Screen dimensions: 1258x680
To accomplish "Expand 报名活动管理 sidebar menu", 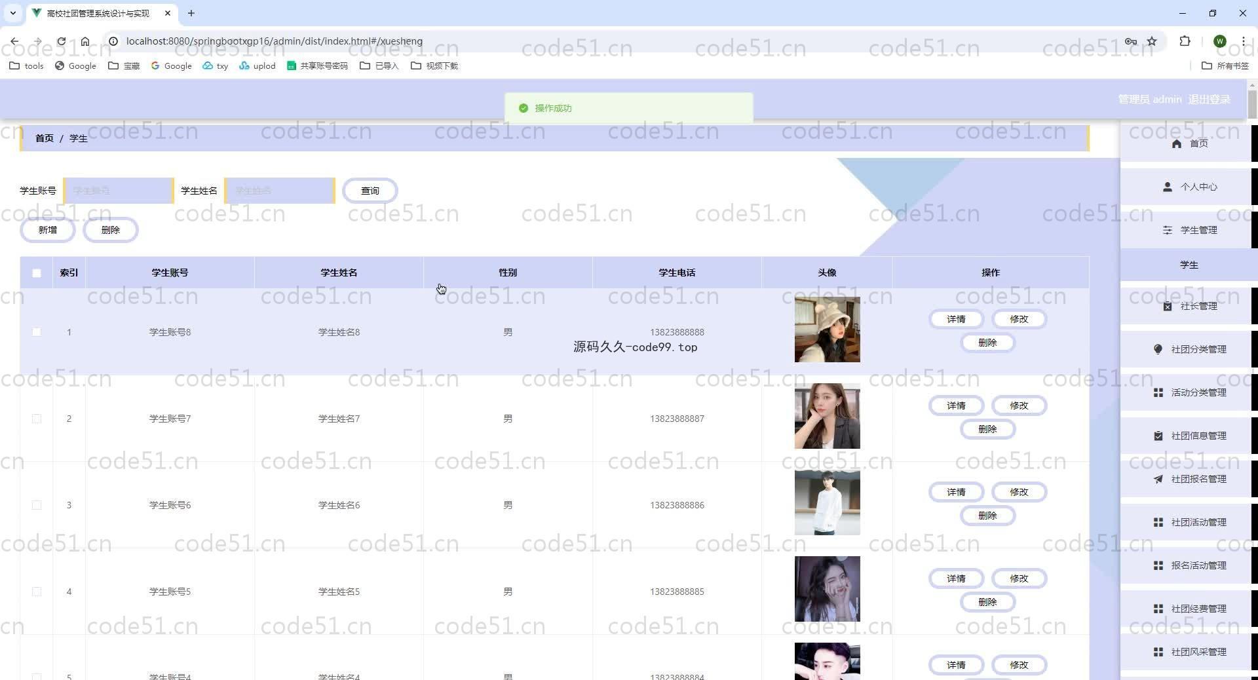I will 1189,565.
